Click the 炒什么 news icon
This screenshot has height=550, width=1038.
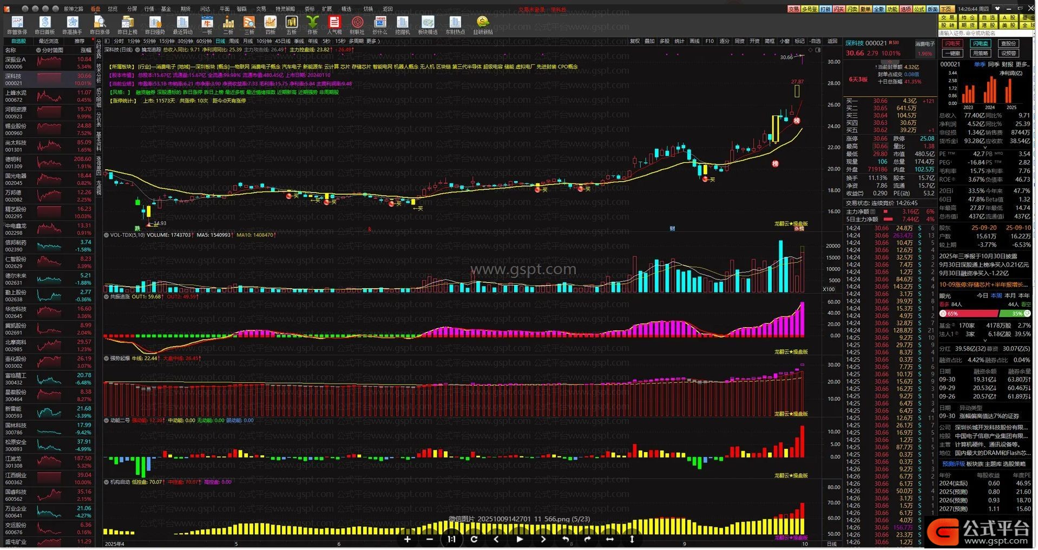[380, 24]
